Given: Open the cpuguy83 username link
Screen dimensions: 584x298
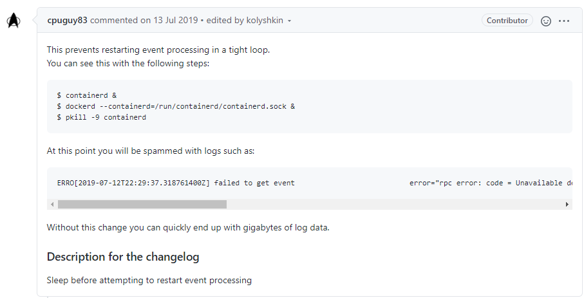Looking at the screenshot, I should 68,21.
